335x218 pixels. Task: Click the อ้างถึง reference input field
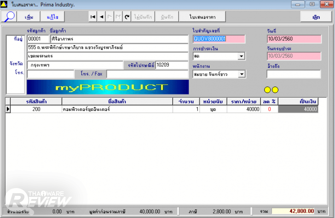(287, 74)
